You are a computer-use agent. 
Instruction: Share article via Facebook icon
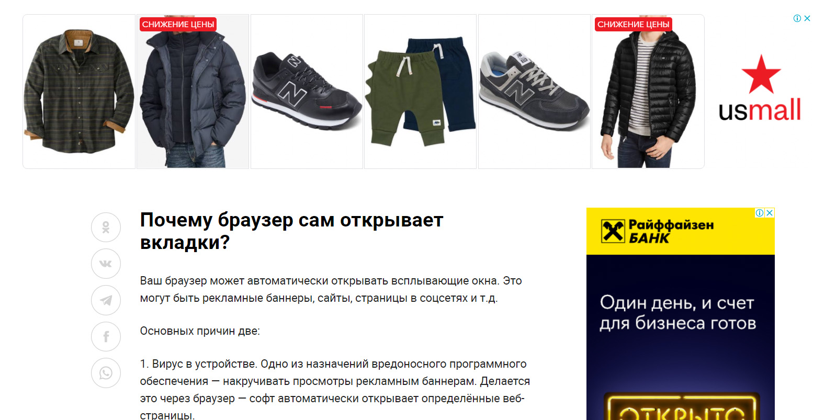coord(106,336)
